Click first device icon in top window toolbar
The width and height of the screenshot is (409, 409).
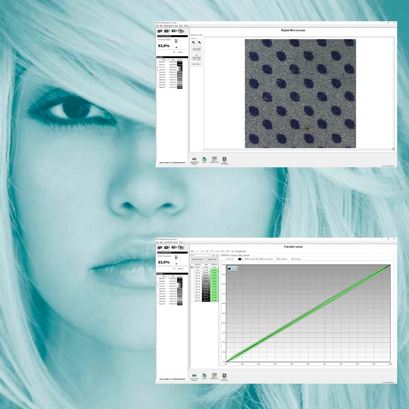pos(160,31)
